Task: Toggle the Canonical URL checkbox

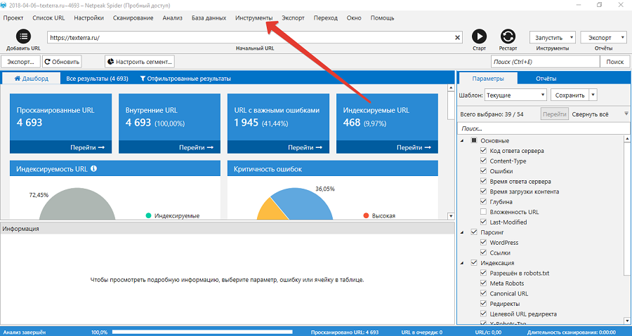Action: (x=483, y=293)
